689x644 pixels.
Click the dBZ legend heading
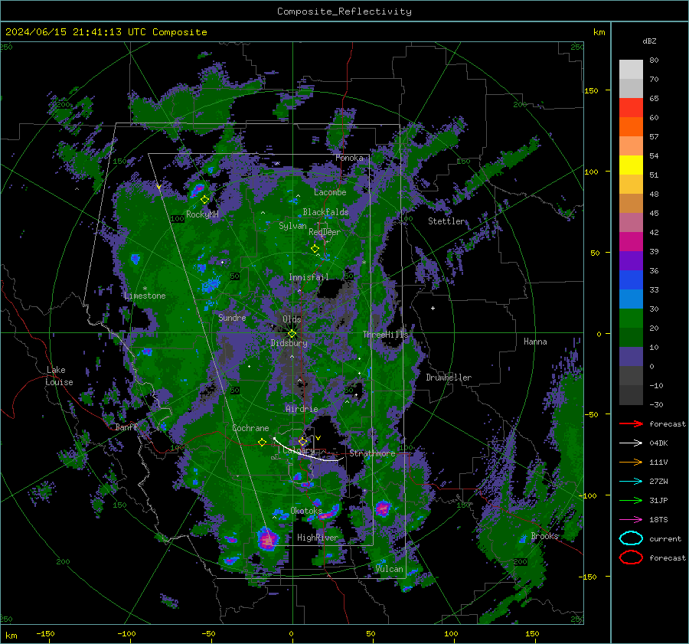(649, 41)
